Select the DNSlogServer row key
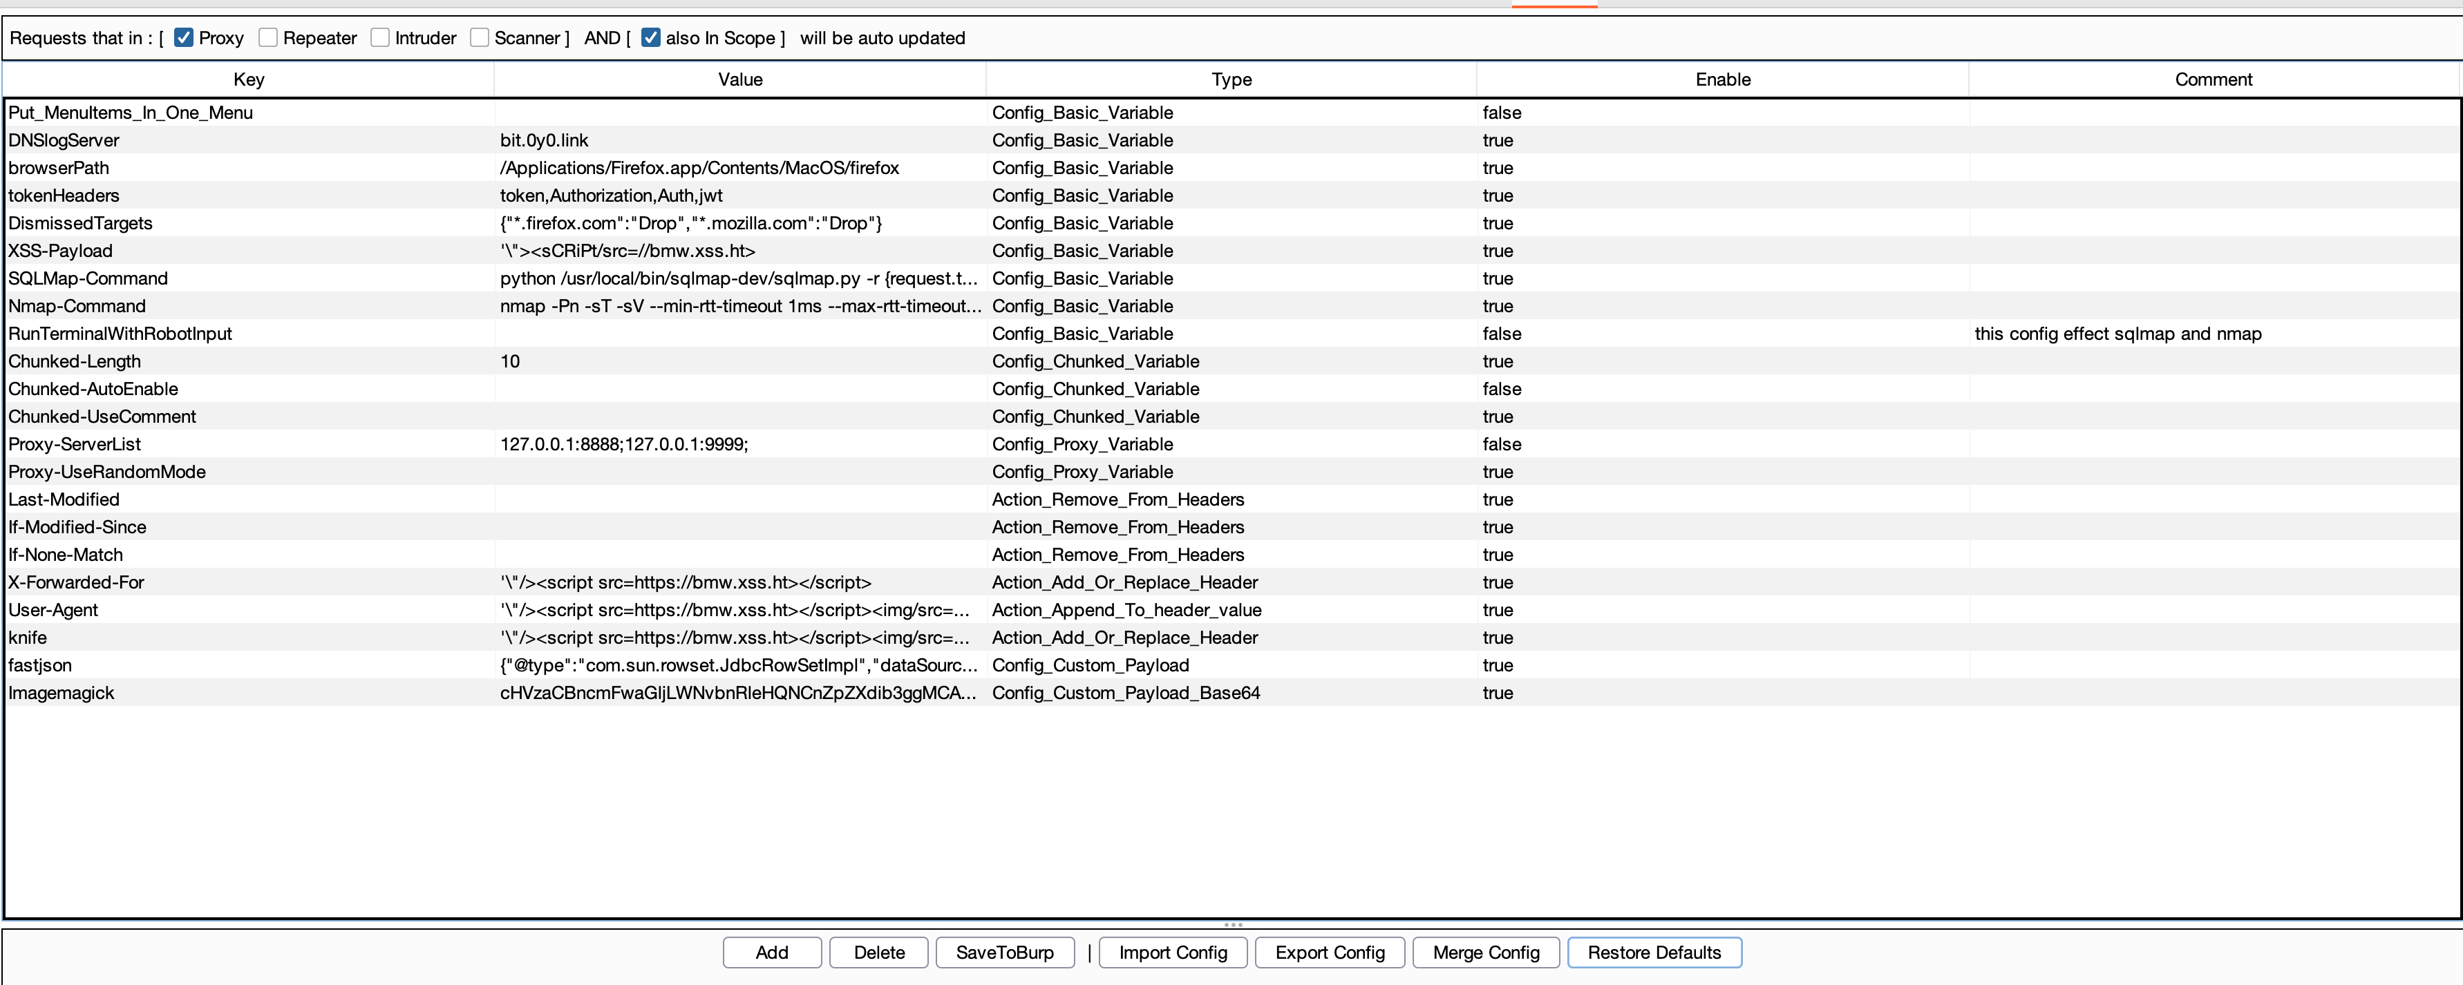This screenshot has width=2463, height=985. tap(64, 140)
